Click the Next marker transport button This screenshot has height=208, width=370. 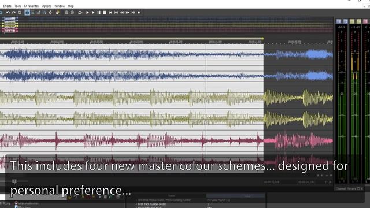[134, 13]
